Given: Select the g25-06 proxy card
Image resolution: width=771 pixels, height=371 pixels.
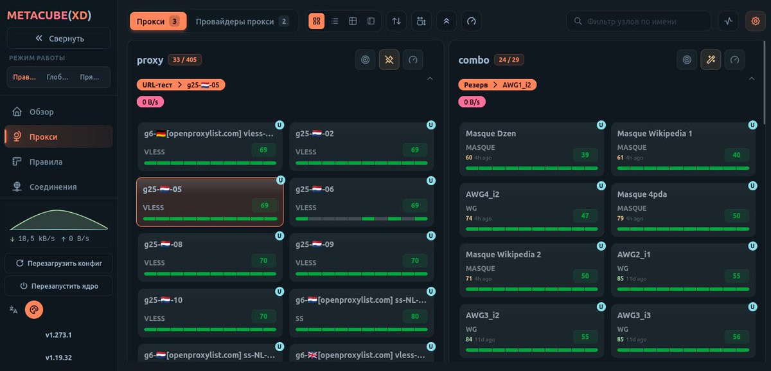Looking at the screenshot, I should (x=361, y=202).
